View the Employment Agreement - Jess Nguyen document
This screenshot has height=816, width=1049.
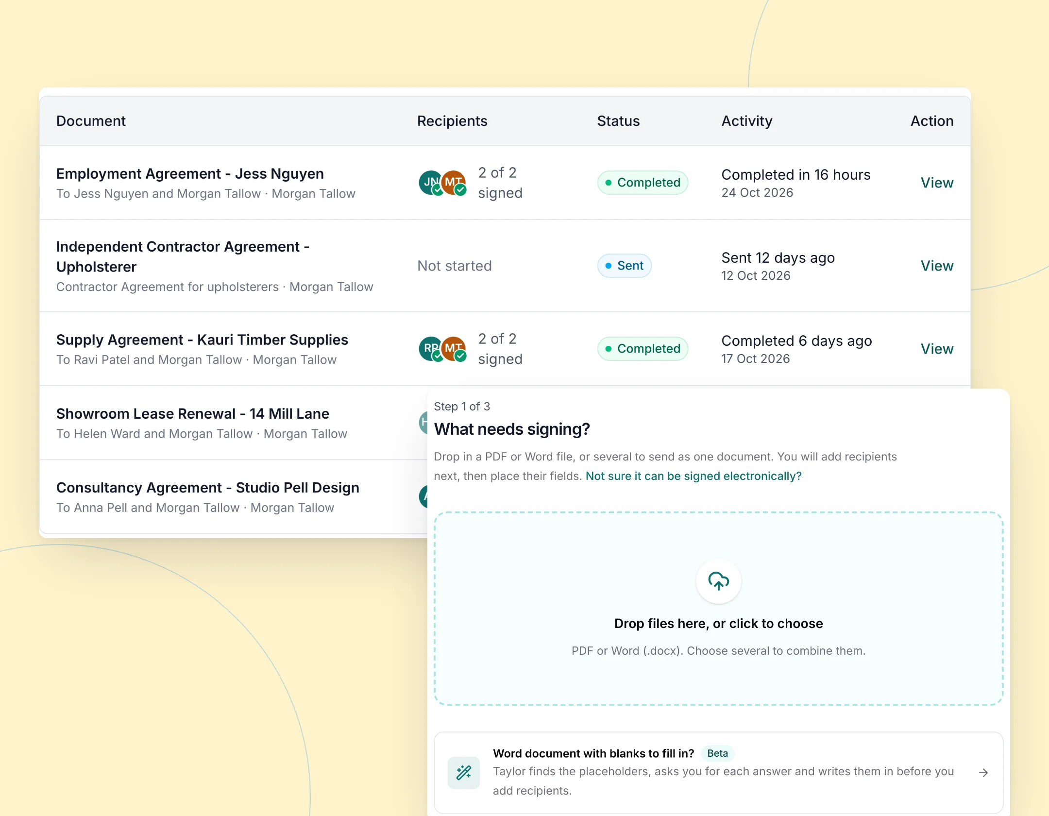coord(937,183)
